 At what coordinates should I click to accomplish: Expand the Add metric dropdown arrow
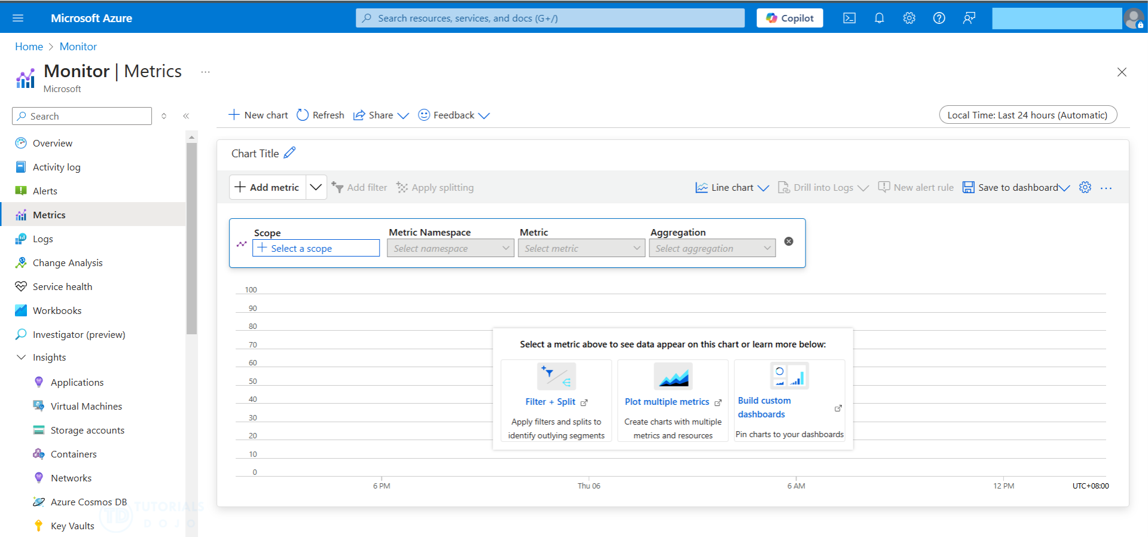point(316,187)
